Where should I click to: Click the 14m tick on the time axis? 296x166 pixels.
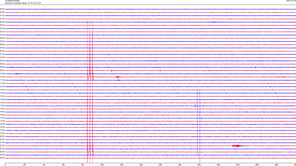[141, 165]
